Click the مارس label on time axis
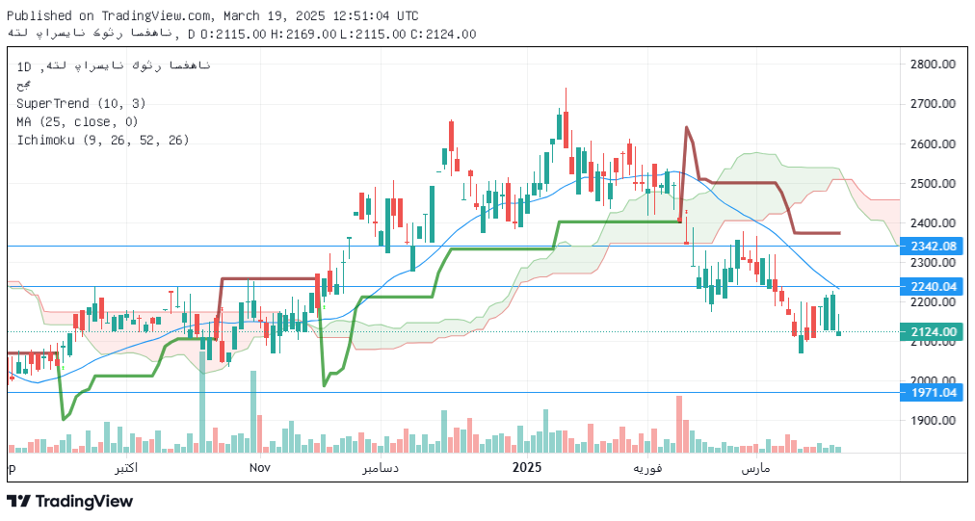975x521 pixels. pyautogui.click(x=755, y=468)
